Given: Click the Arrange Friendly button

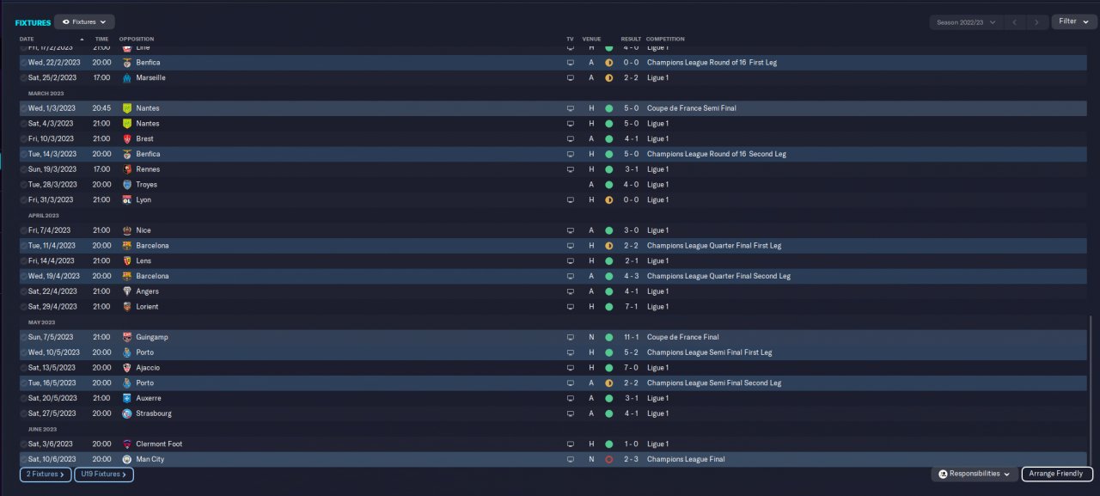Looking at the screenshot, I should 1057,474.
